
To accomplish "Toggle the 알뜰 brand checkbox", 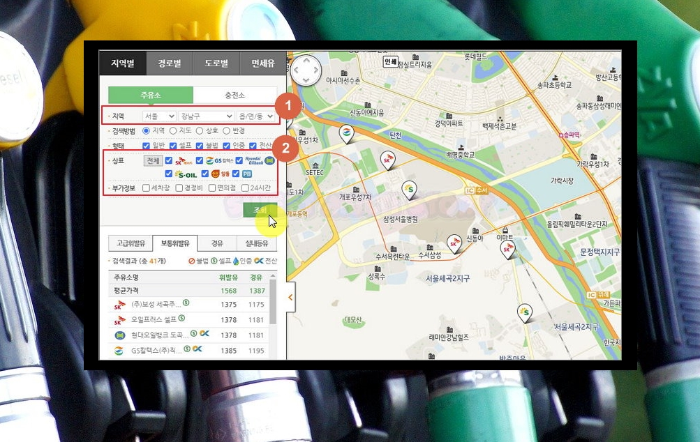I will [x=205, y=174].
